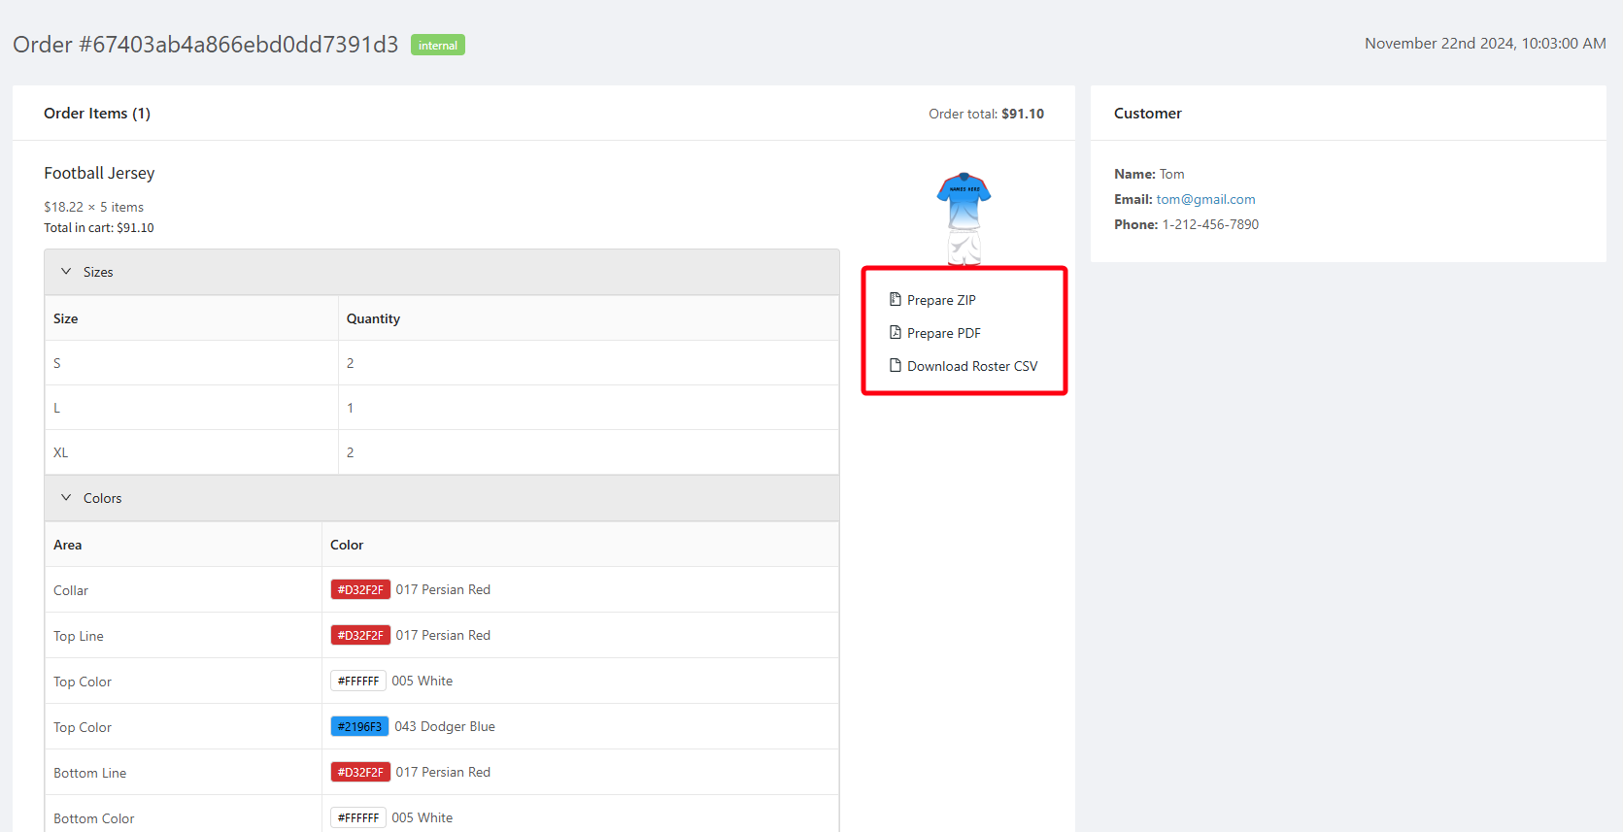The width and height of the screenshot is (1623, 832).
Task: Click the Quantity column header
Action: coord(373,318)
